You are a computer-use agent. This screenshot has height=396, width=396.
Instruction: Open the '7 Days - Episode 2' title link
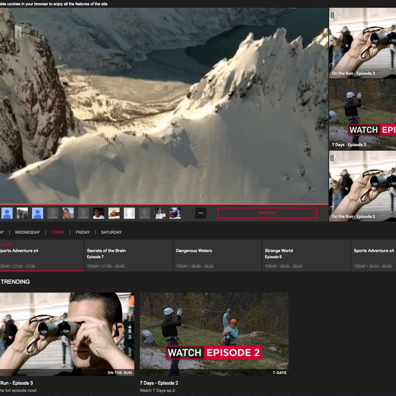pos(159,383)
